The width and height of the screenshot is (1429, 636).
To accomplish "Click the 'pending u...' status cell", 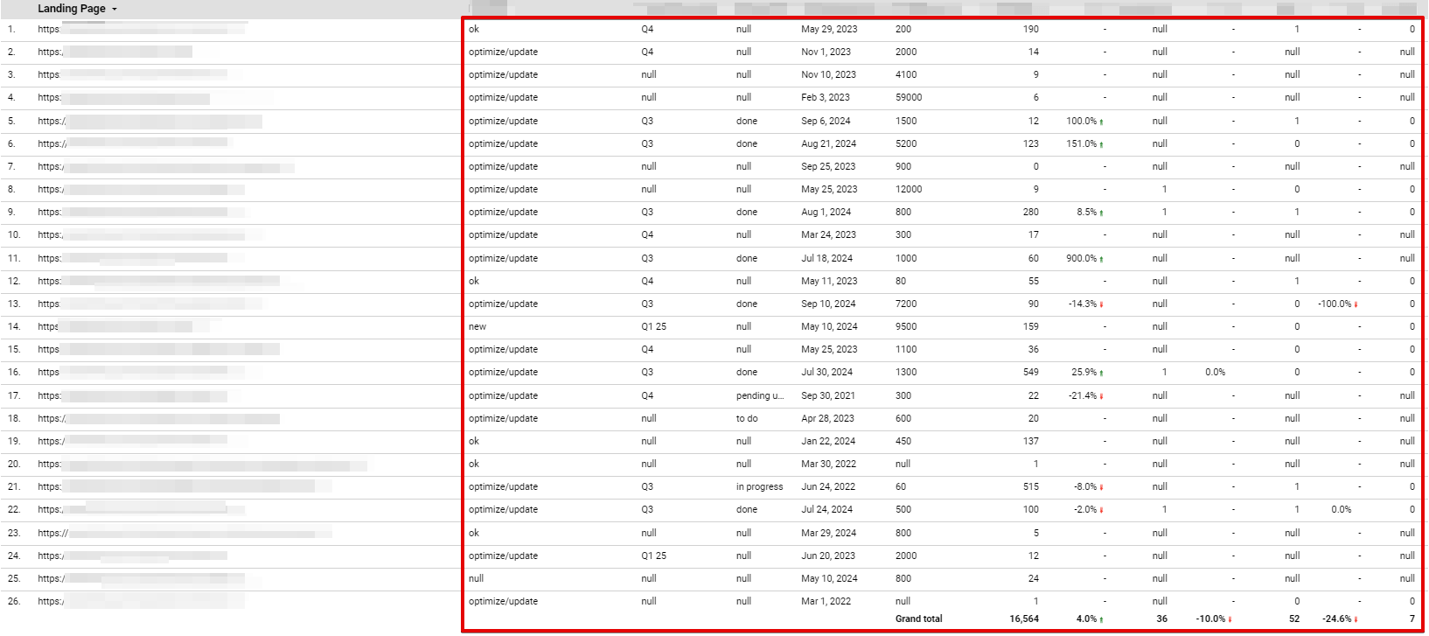I will point(760,395).
